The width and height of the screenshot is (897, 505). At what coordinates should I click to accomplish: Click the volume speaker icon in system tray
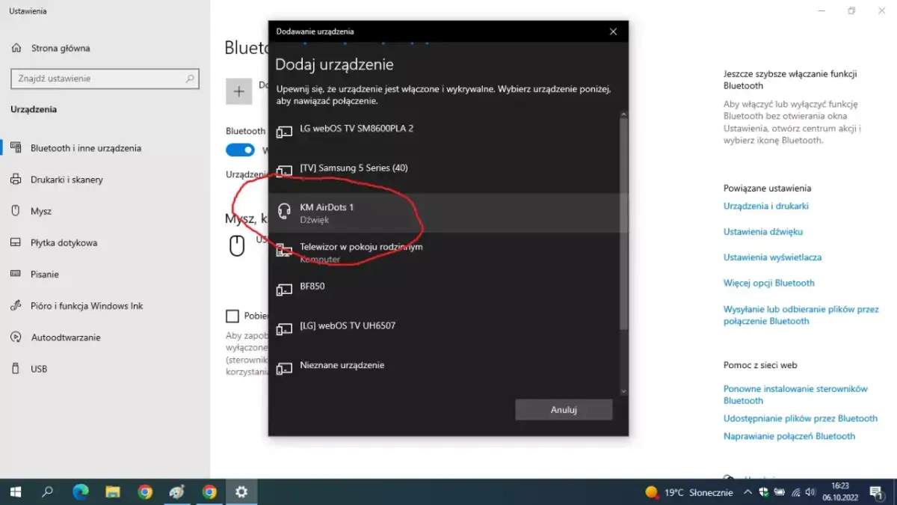pyautogui.click(x=810, y=492)
